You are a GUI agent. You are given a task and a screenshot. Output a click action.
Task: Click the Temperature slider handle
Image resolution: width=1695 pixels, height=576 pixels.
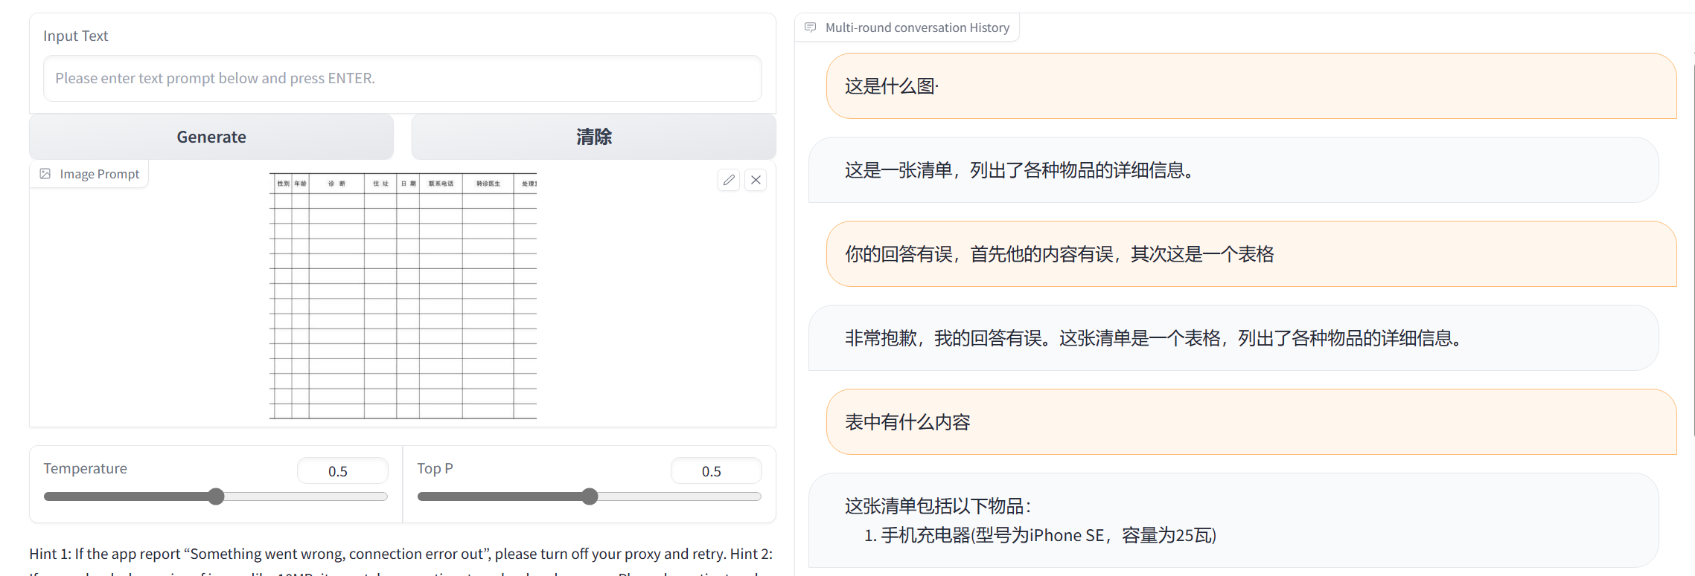[x=216, y=496]
